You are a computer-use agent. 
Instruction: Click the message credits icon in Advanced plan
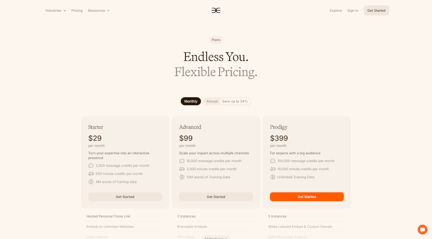click(182, 161)
